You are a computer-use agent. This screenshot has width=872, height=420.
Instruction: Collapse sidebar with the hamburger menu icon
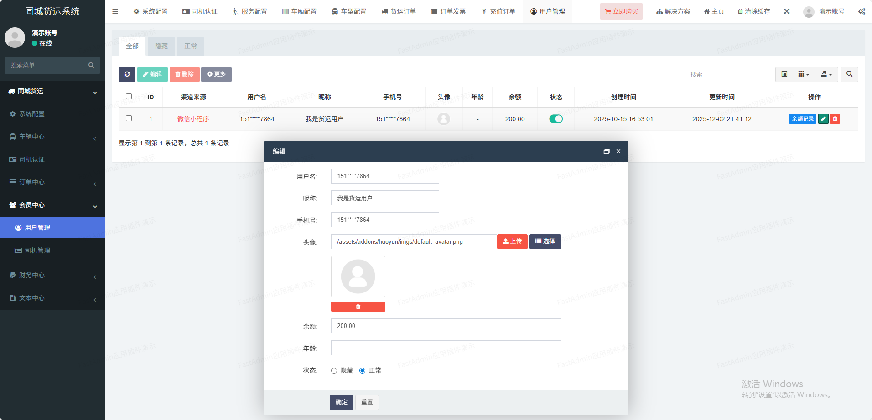click(115, 11)
